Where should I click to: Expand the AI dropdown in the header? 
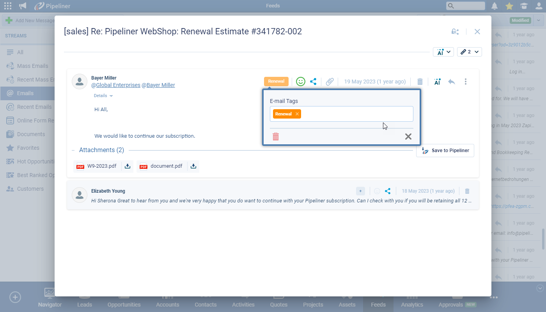coord(443,52)
